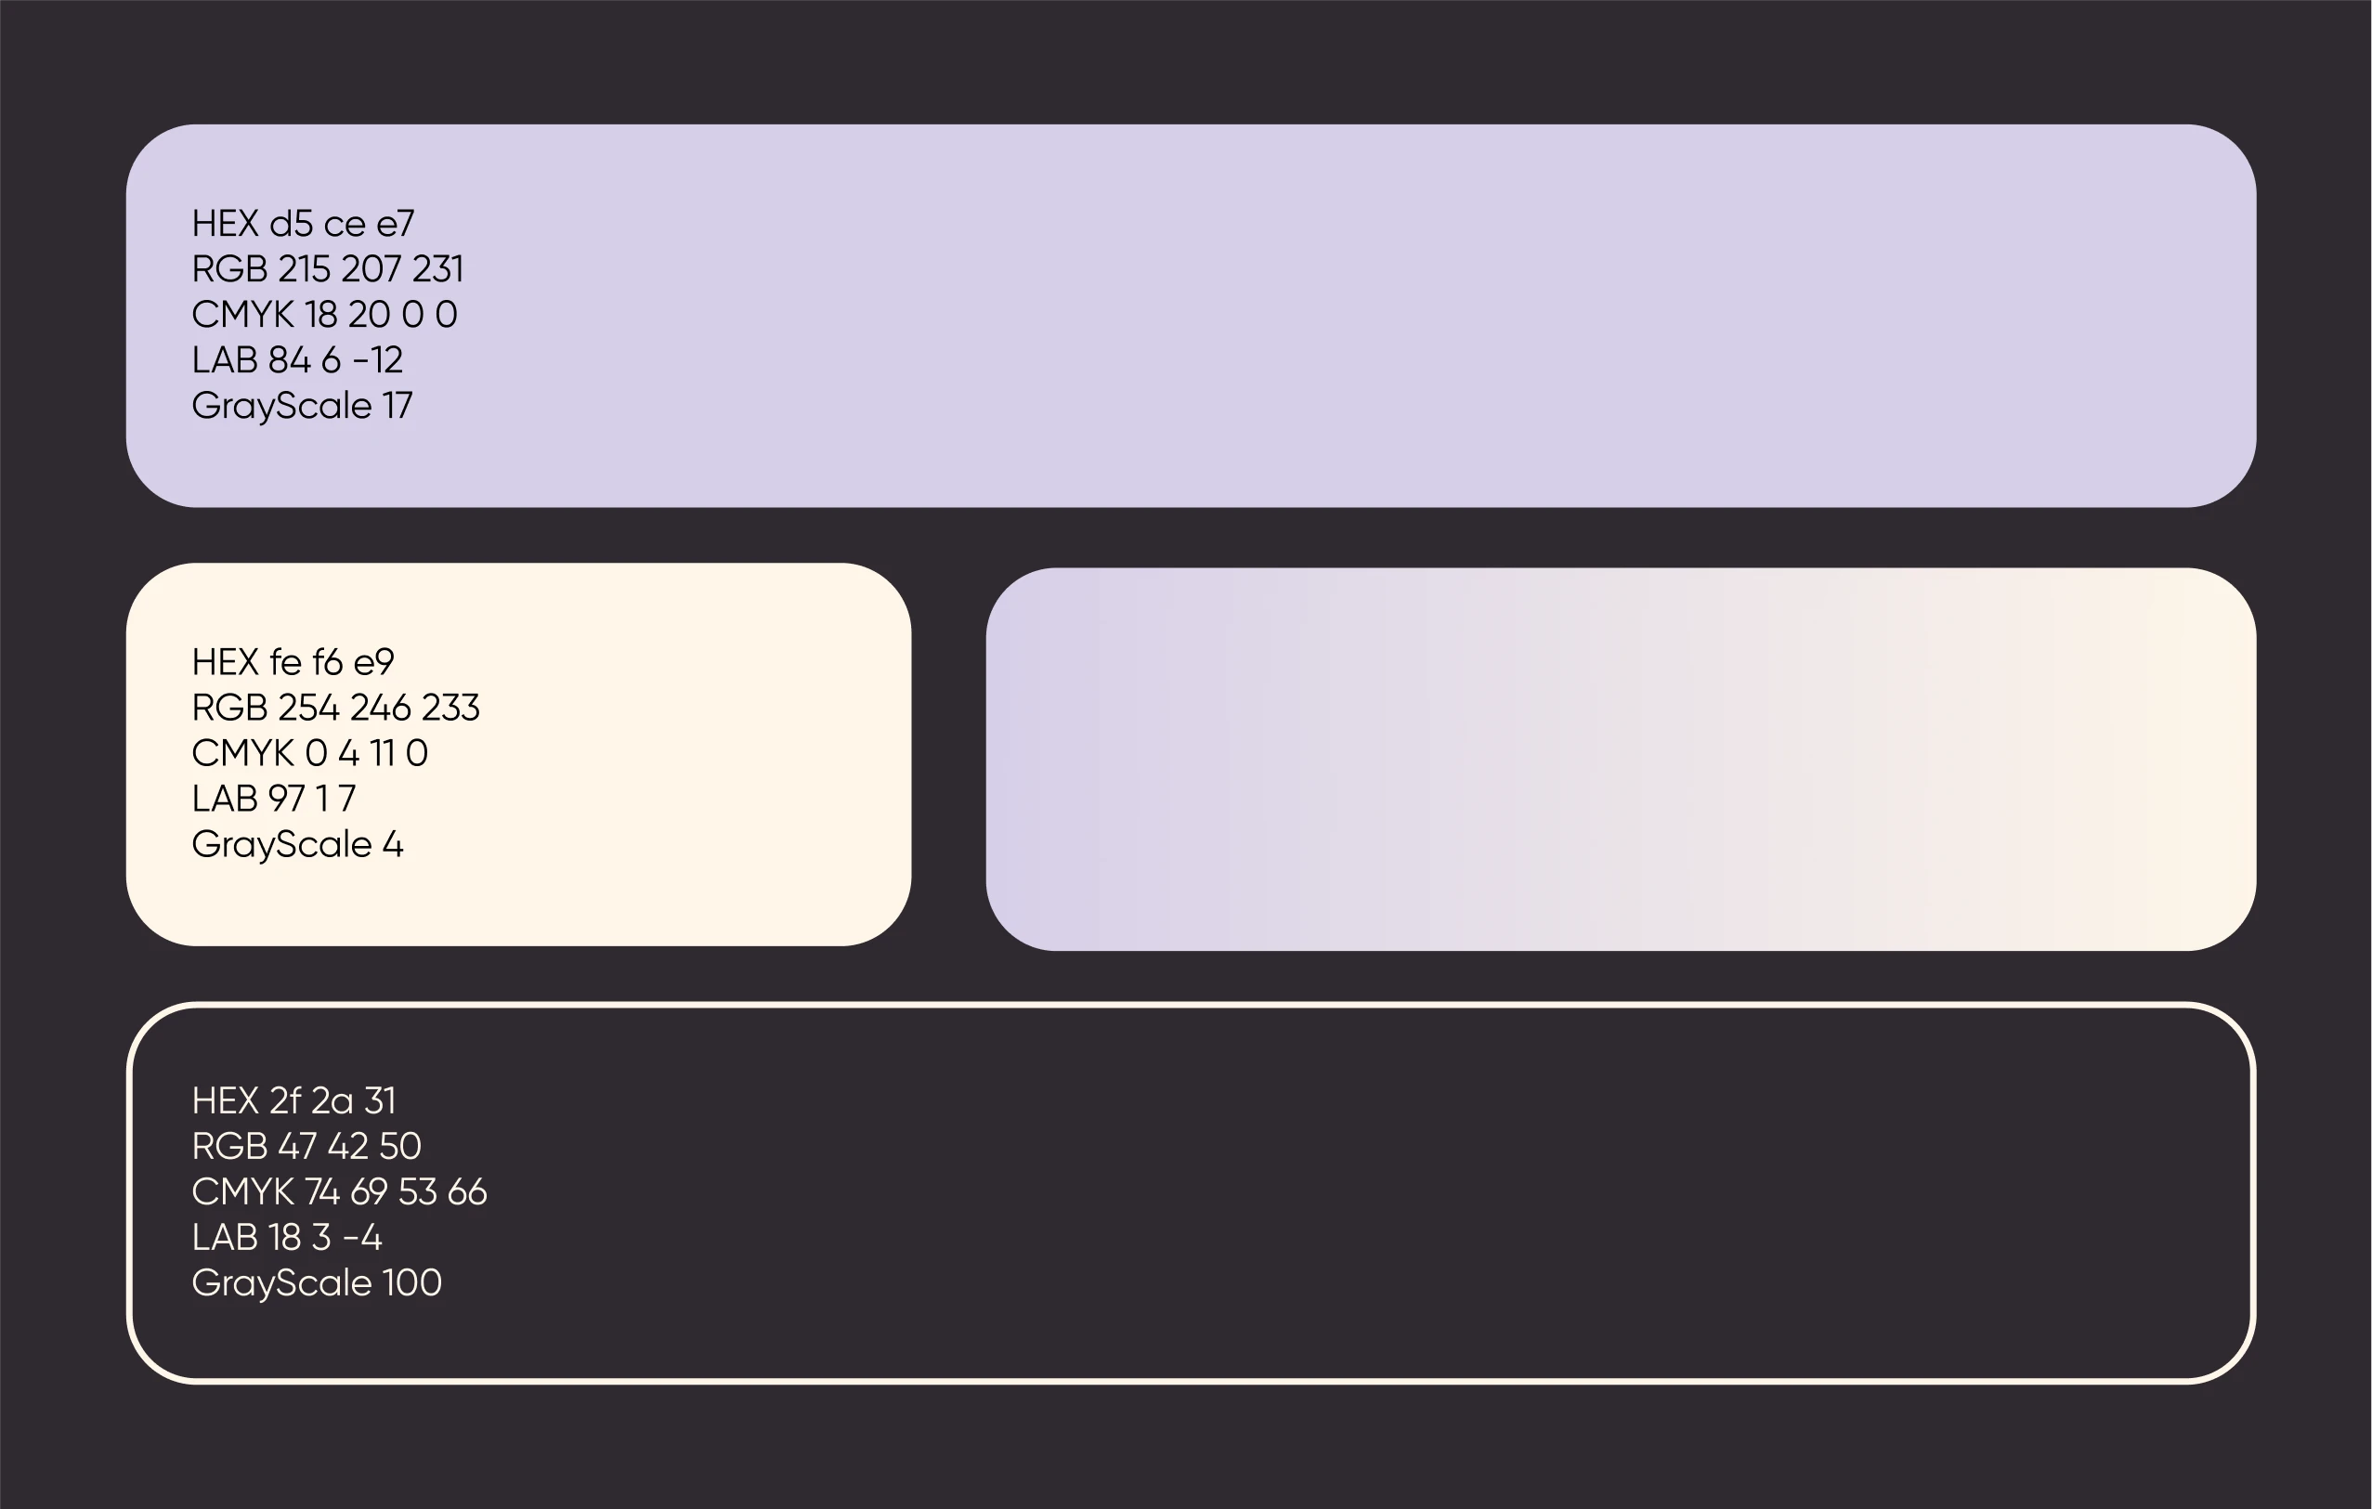Viewport: 2372px width, 1509px height.
Task: Select the LAB 84 6 -12 text
Action: coord(296,360)
